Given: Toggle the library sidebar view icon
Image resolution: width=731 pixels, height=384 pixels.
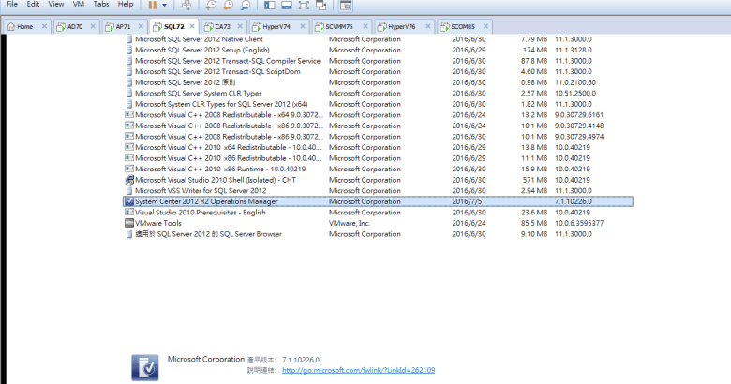Looking at the screenshot, I should (271, 5).
